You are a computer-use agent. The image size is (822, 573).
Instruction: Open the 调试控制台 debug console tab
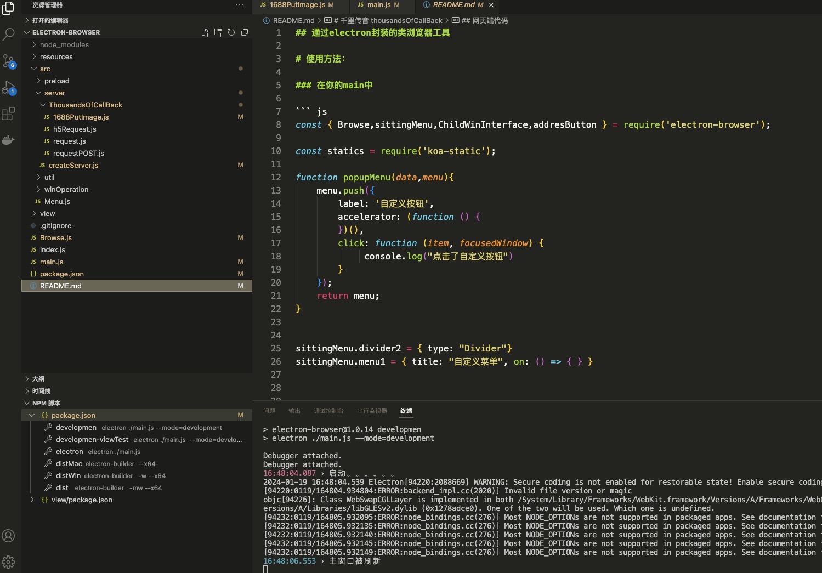[328, 411]
